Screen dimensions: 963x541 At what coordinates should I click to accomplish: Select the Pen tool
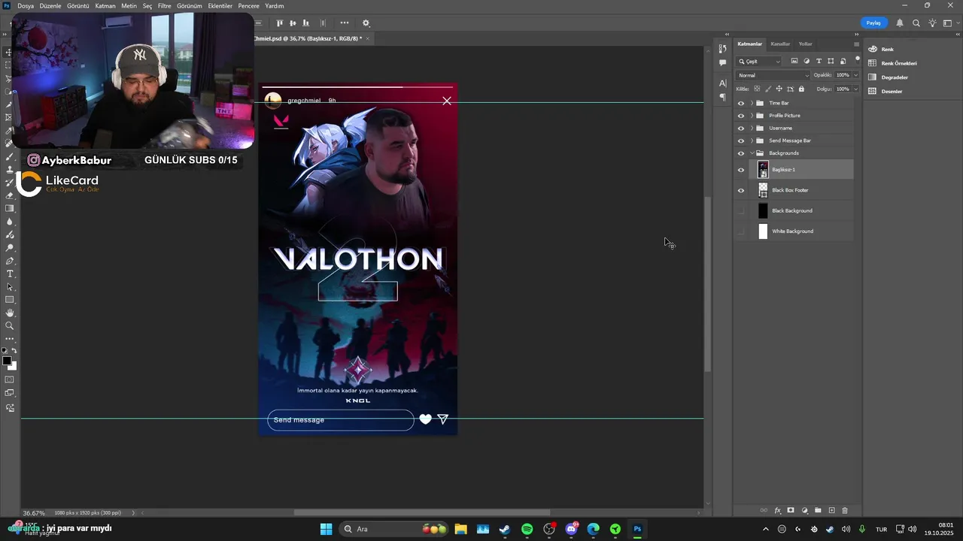10,261
